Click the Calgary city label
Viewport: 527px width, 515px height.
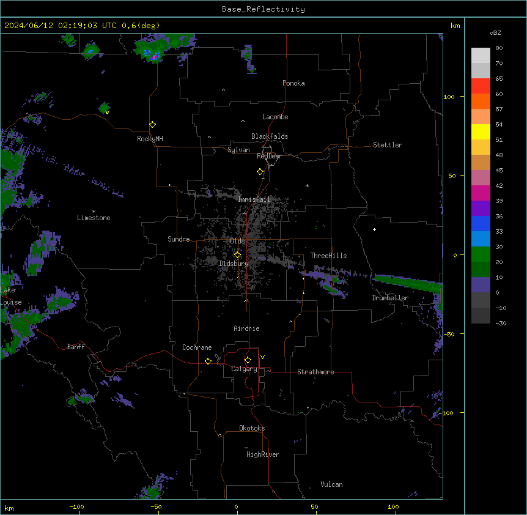coord(244,369)
